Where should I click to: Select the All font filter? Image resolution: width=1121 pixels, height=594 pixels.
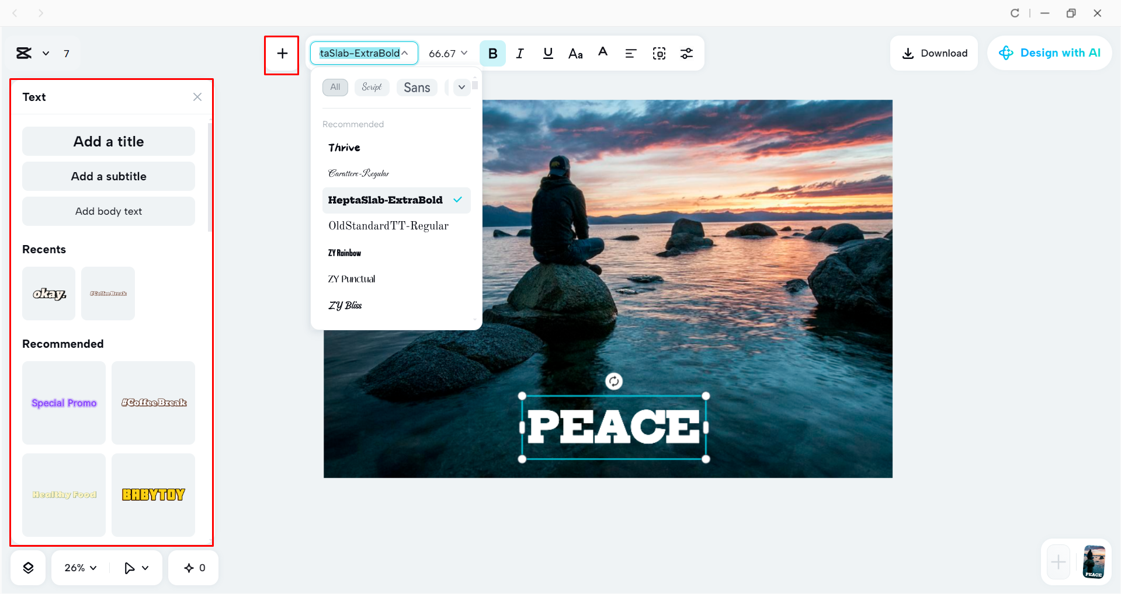[335, 87]
